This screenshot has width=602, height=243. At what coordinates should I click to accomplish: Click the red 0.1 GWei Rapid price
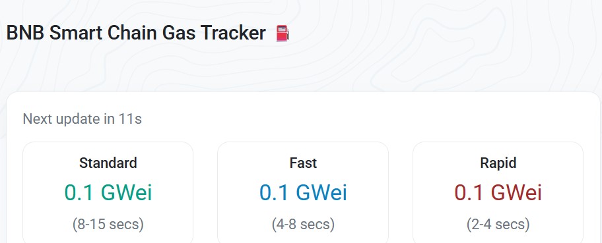498,192
